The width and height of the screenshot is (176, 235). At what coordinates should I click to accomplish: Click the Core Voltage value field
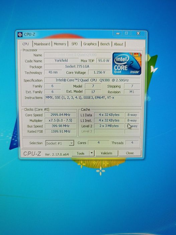[x=99, y=73]
